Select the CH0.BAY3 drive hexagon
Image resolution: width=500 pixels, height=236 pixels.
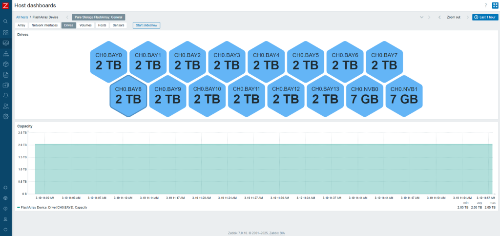click(x=227, y=62)
